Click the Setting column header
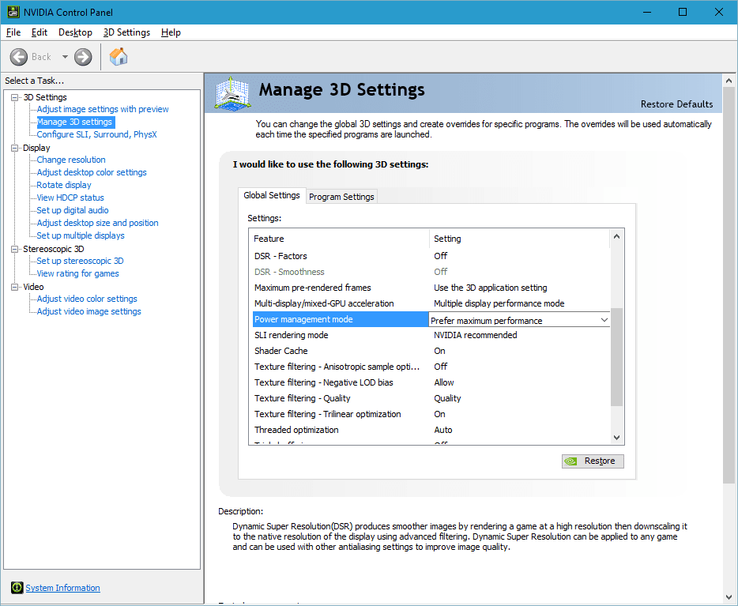The image size is (738, 606). pyautogui.click(x=520, y=239)
